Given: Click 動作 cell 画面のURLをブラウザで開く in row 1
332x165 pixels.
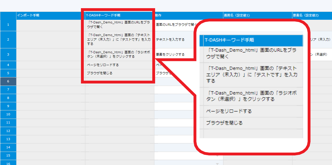Looking at the screenshot, I should pyautogui.click(x=175, y=25).
